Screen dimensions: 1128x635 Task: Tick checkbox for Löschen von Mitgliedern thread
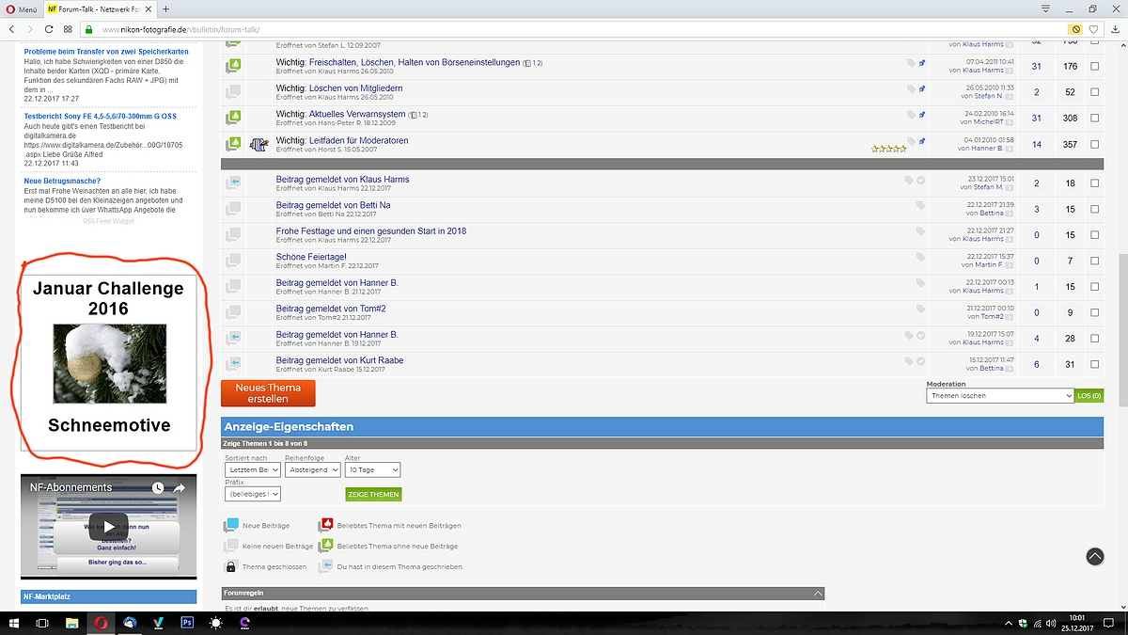[1094, 92]
